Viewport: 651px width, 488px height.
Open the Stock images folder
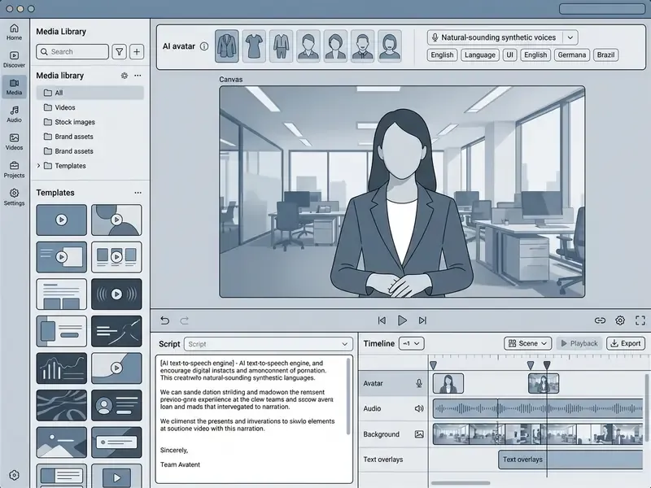90,122
